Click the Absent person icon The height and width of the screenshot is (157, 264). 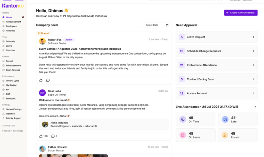point(225,135)
